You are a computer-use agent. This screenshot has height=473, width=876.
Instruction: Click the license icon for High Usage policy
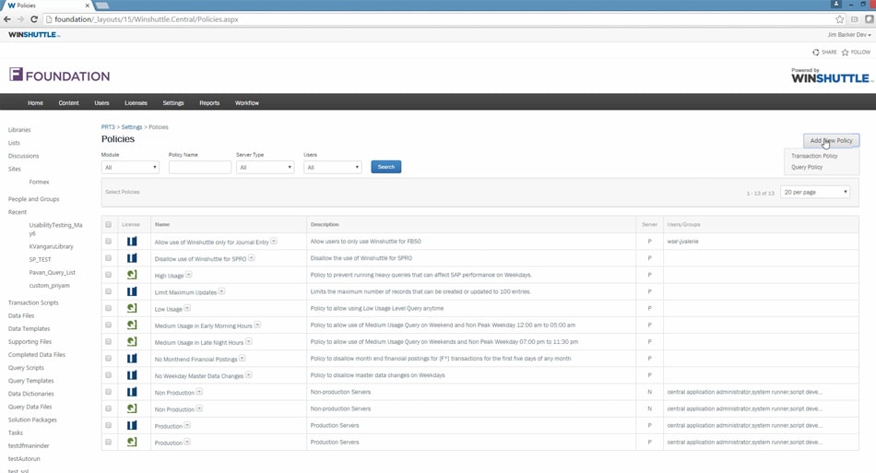pyautogui.click(x=132, y=275)
